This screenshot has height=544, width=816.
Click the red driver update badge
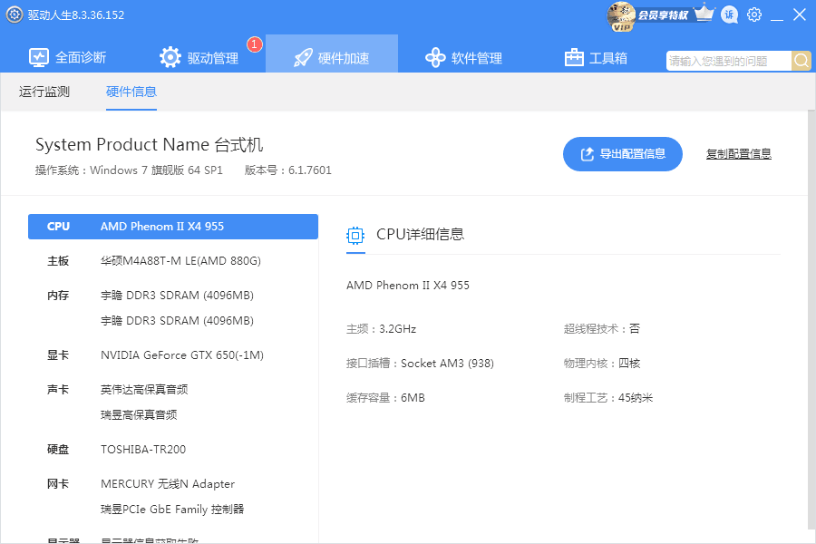click(255, 44)
